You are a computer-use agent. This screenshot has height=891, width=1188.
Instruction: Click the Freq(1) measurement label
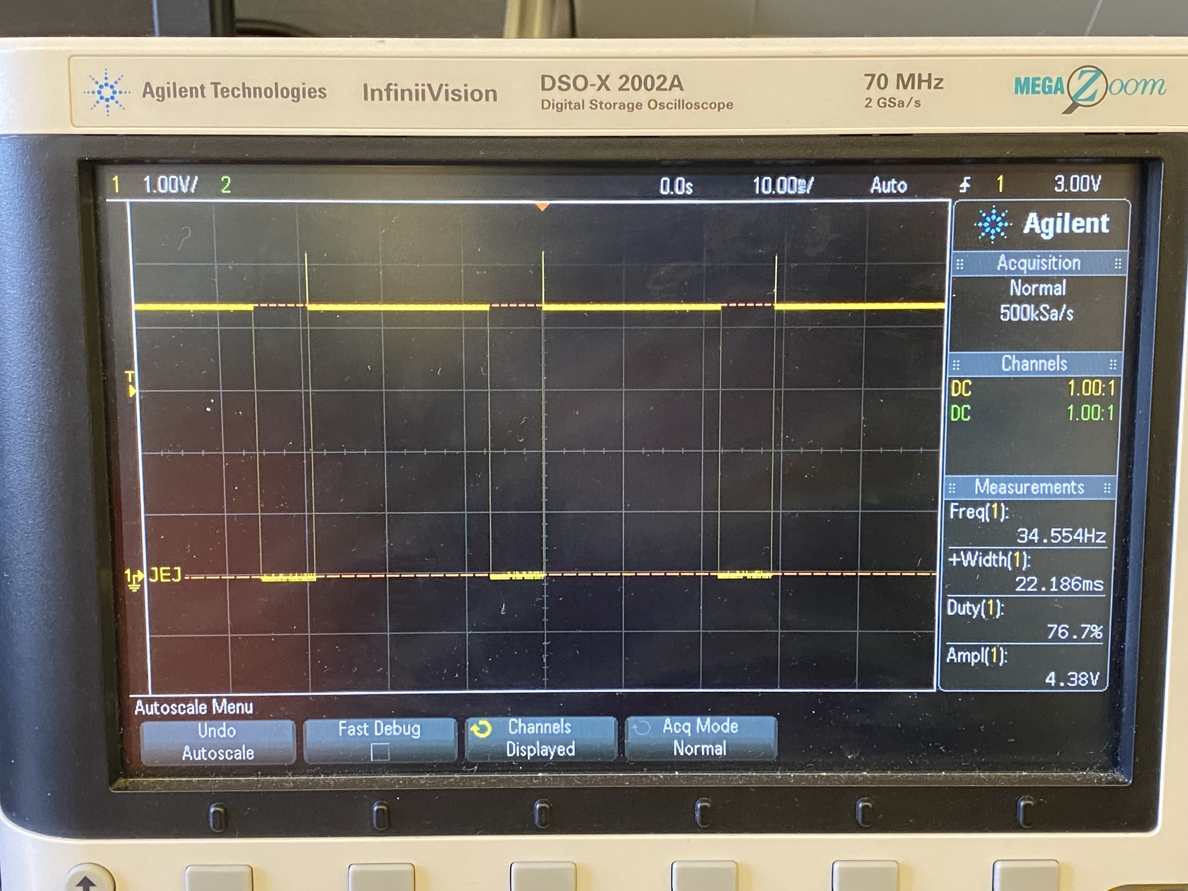click(x=979, y=512)
